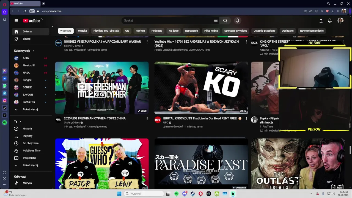The height and width of the screenshot is (198, 352).
Task: Open Opera sidebar start page home icon
Action: [4, 12]
